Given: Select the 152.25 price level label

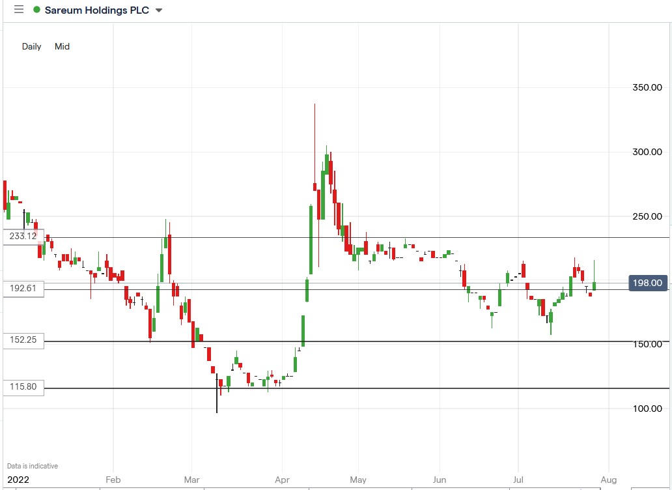Looking at the screenshot, I should coord(21,340).
